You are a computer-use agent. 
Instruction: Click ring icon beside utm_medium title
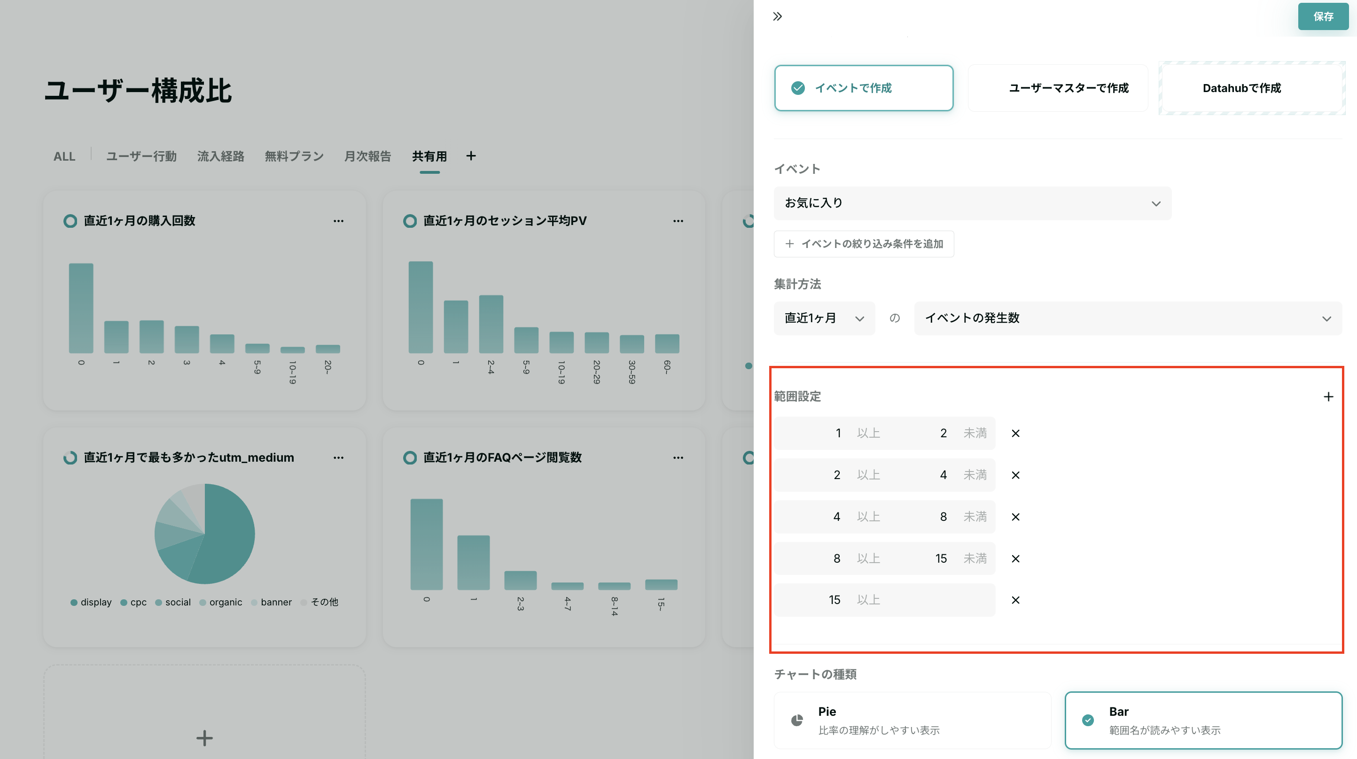(70, 458)
